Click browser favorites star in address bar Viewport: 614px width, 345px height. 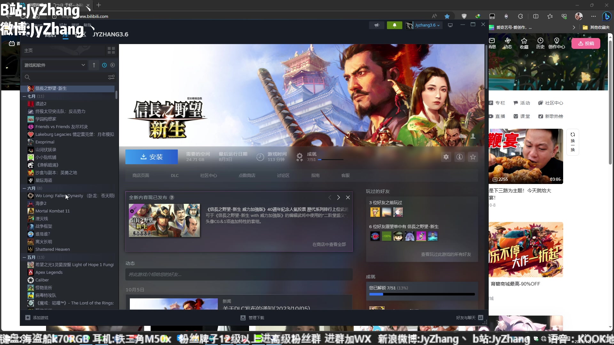coord(447,16)
